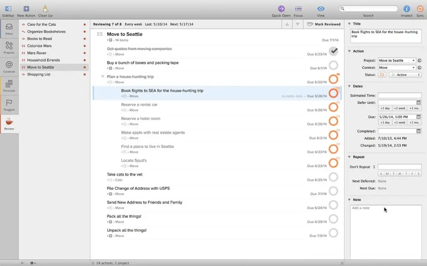427x266 pixels.
Task: Open the gear action menu at bottom
Action: pos(33,263)
